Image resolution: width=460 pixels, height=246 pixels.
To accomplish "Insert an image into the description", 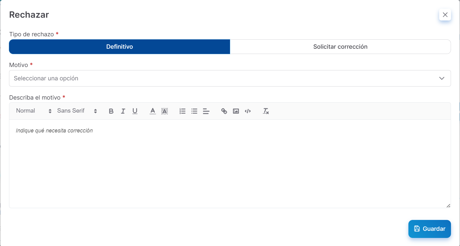I will coord(236,111).
